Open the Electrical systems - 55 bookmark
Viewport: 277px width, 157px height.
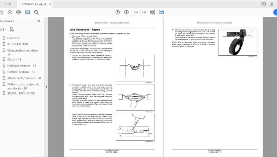pos(21,72)
